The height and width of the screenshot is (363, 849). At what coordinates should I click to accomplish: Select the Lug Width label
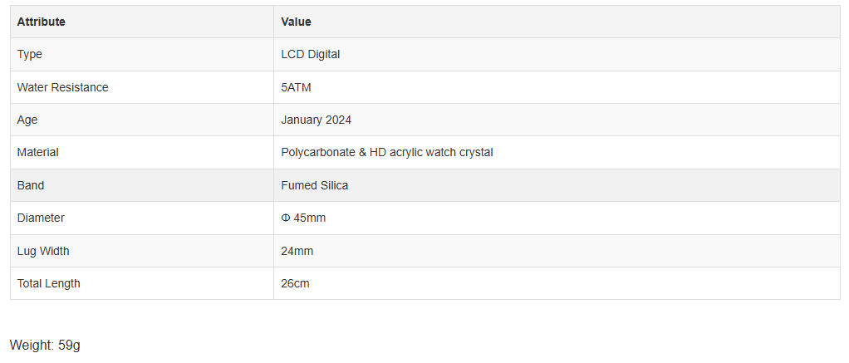[42, 251]
